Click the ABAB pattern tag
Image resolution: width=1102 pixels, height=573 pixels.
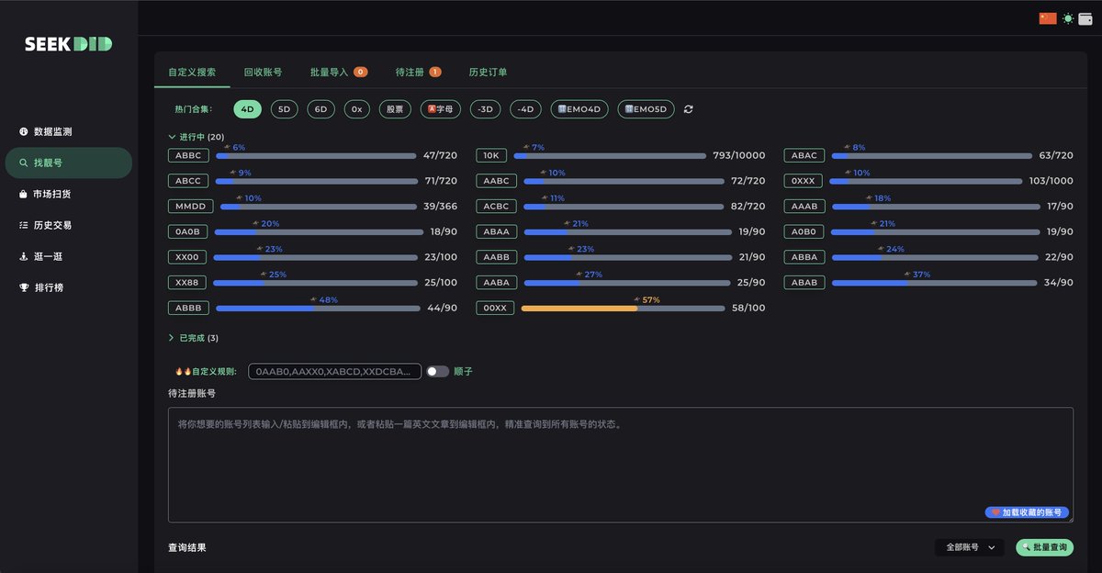pos(804,283)
